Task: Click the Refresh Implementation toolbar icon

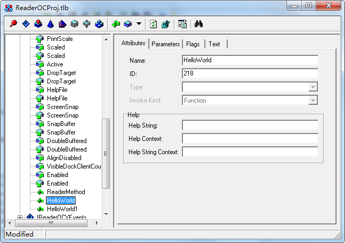Action: coord(154,24)
